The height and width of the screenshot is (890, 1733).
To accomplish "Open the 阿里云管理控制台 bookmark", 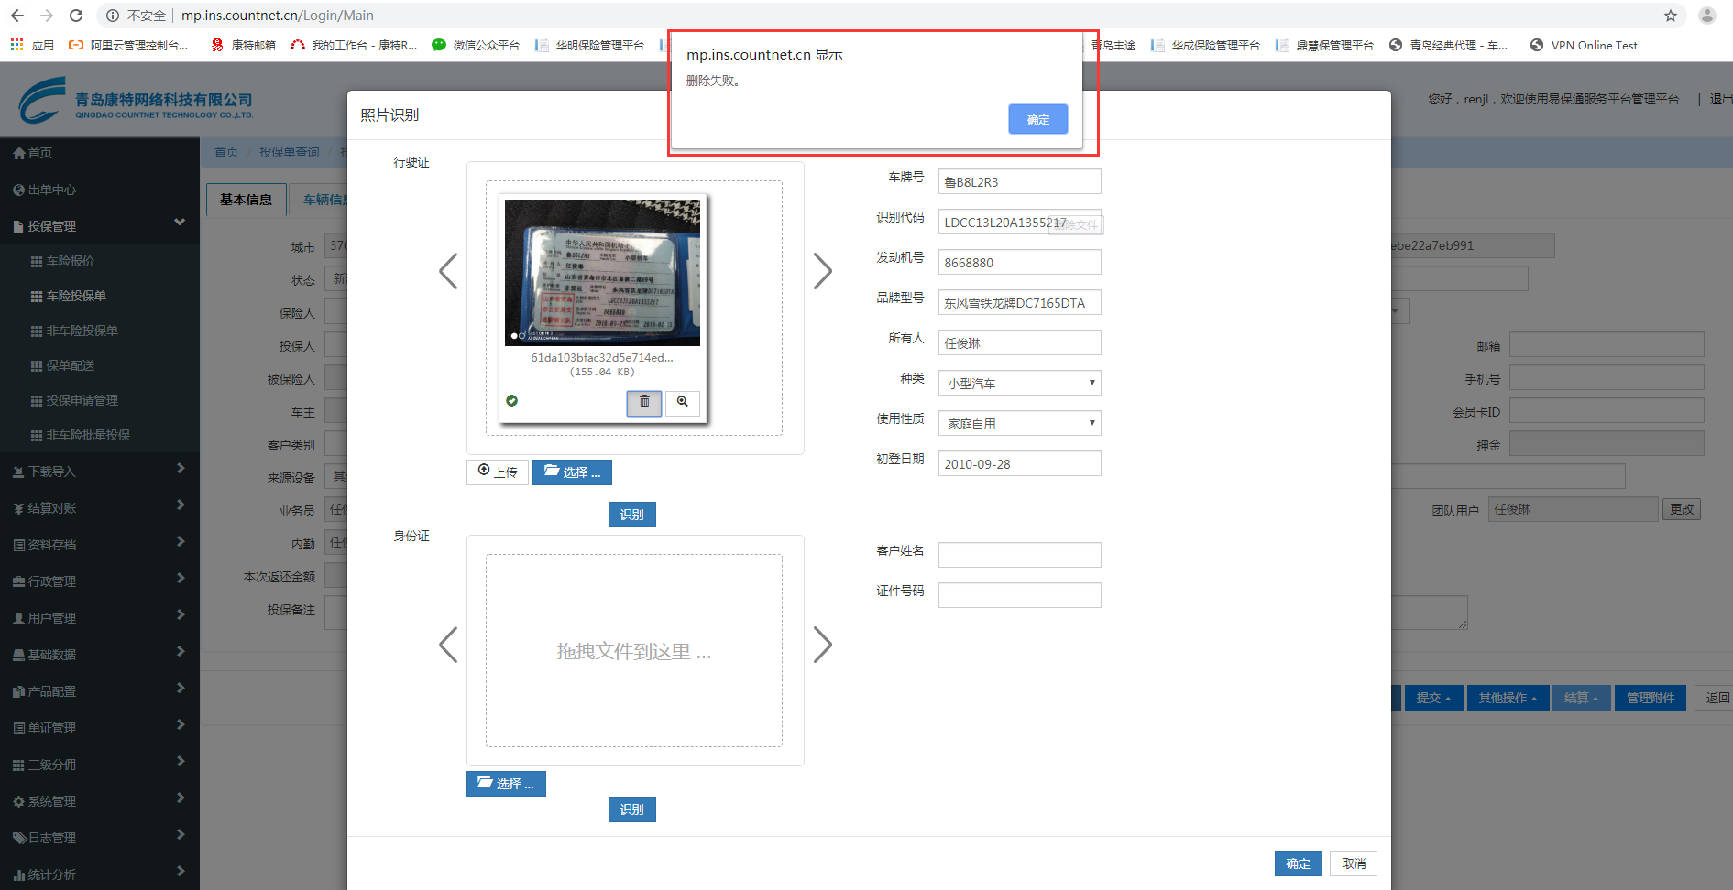I will (x=128, y=45).
